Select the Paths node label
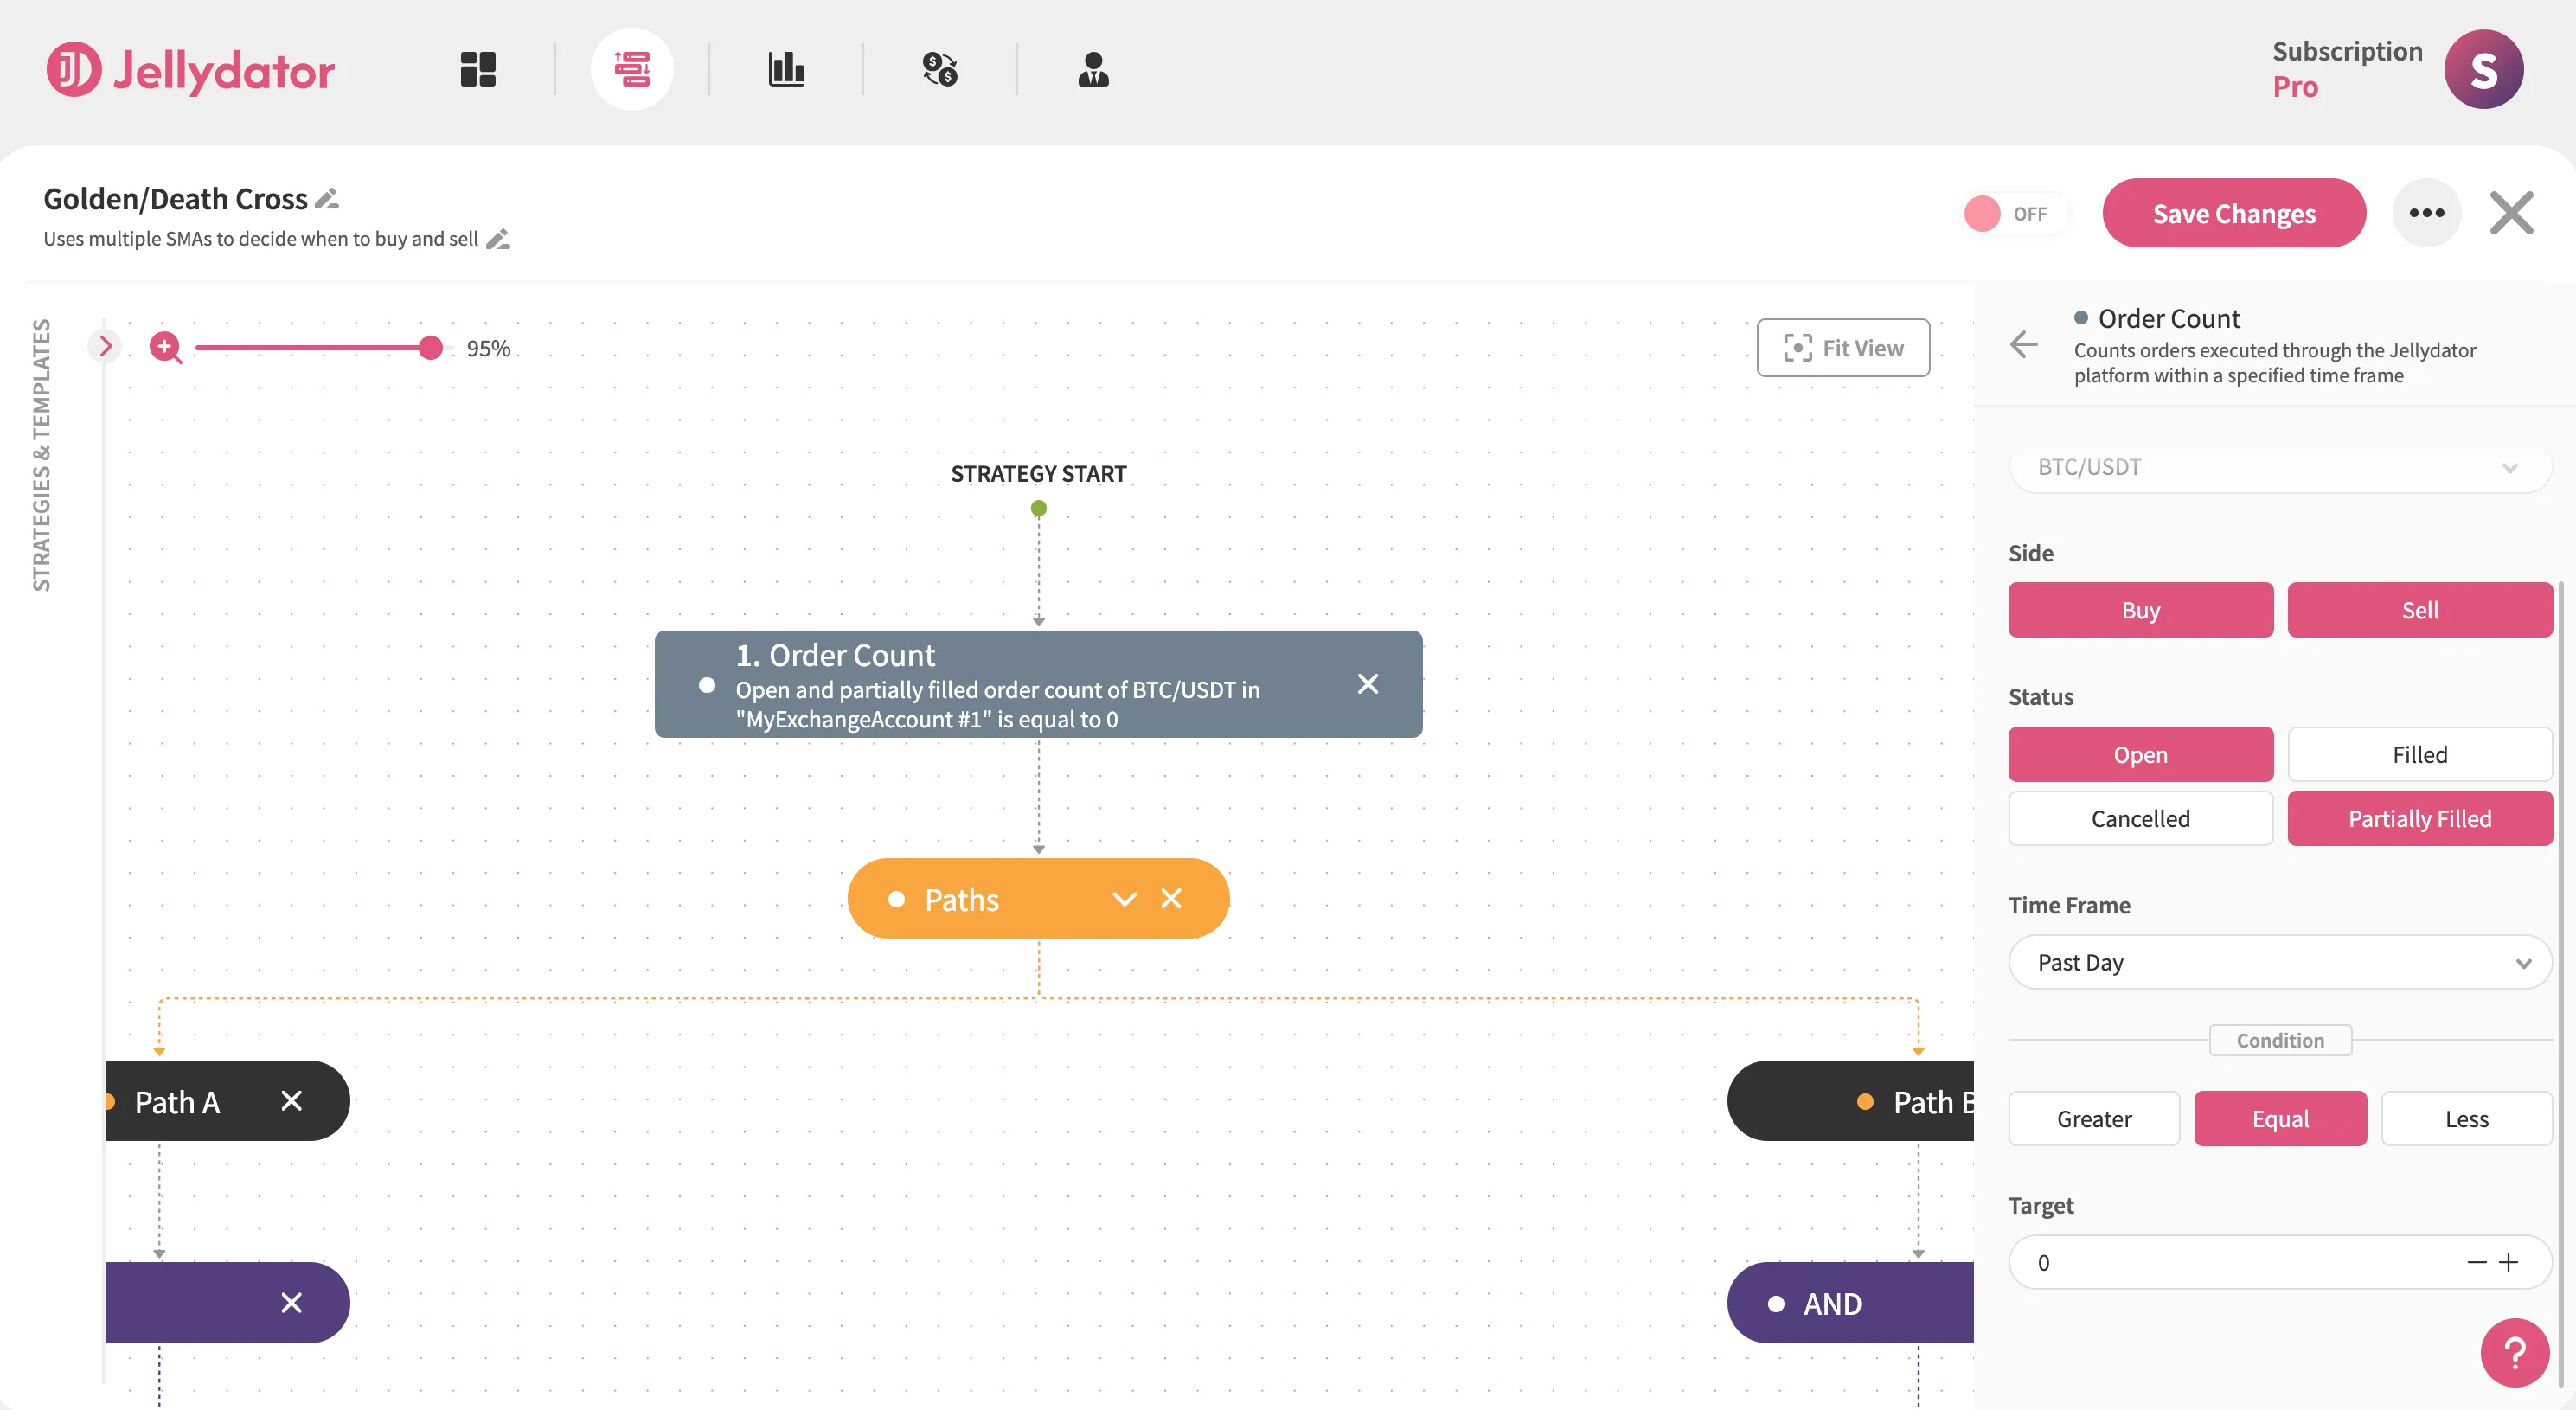 [961, 899]
